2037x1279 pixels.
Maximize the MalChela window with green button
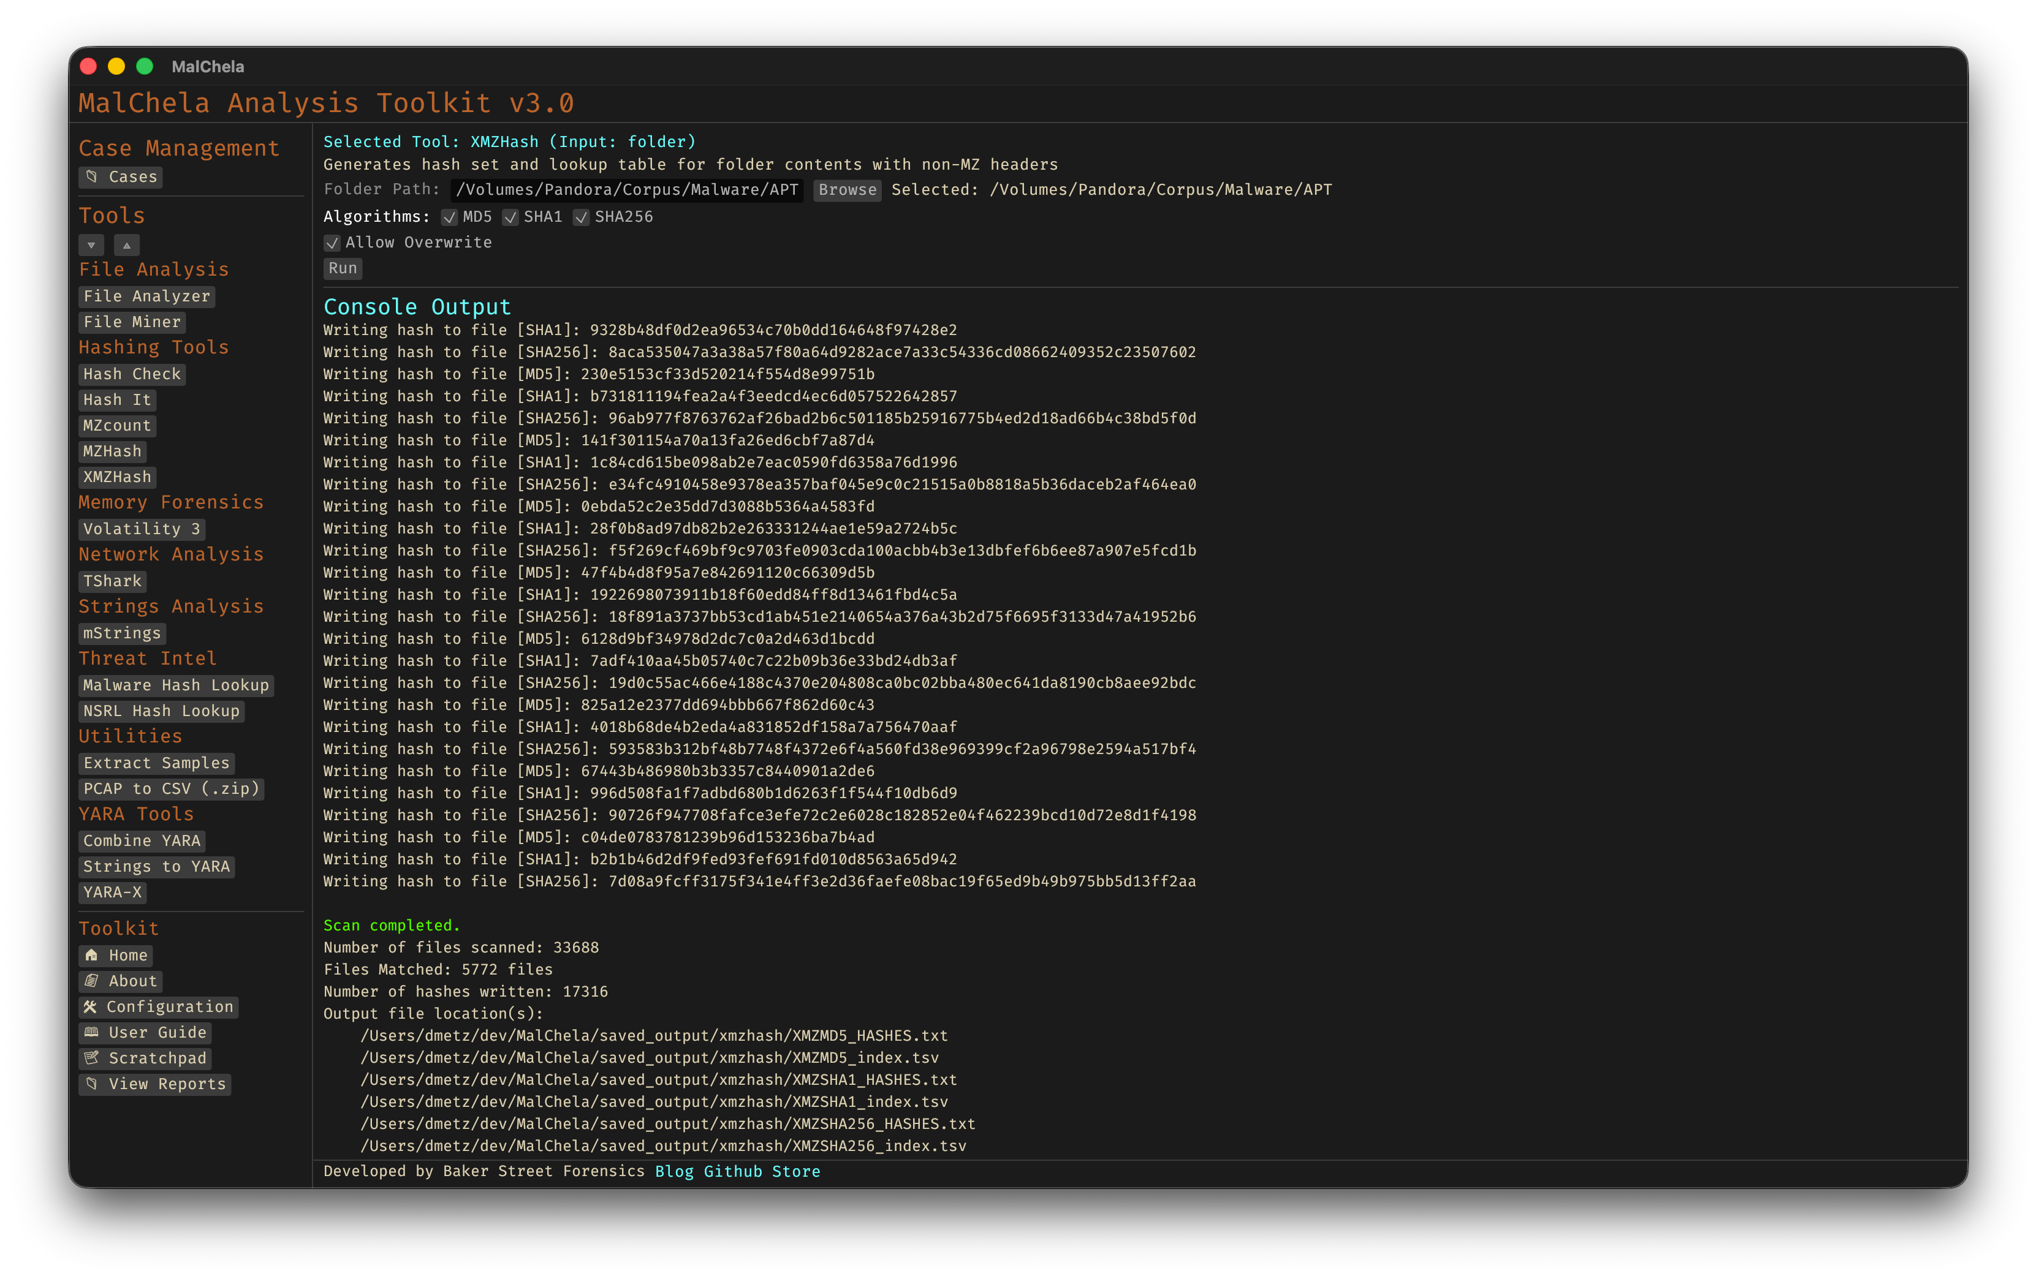pyautogui.click(x=145, y=66)
